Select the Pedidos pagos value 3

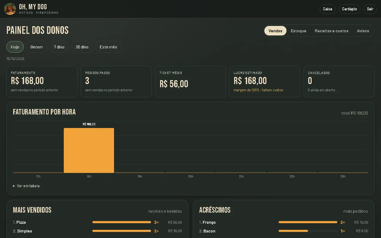[87, 81]
